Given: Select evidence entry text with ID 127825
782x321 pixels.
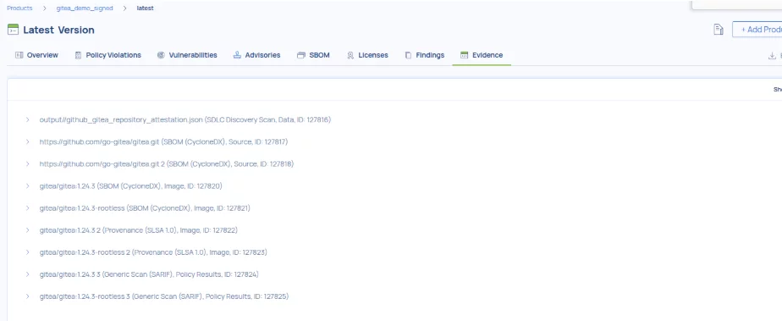Looking at the screenshot, I should [164, 296].
